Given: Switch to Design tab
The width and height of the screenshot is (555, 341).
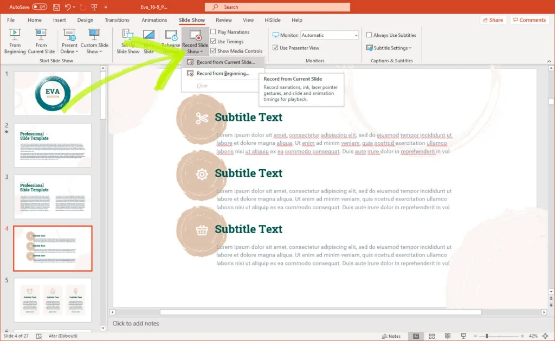Looking at the screenshot, I should pyautogui.click(x=85, y=20).
